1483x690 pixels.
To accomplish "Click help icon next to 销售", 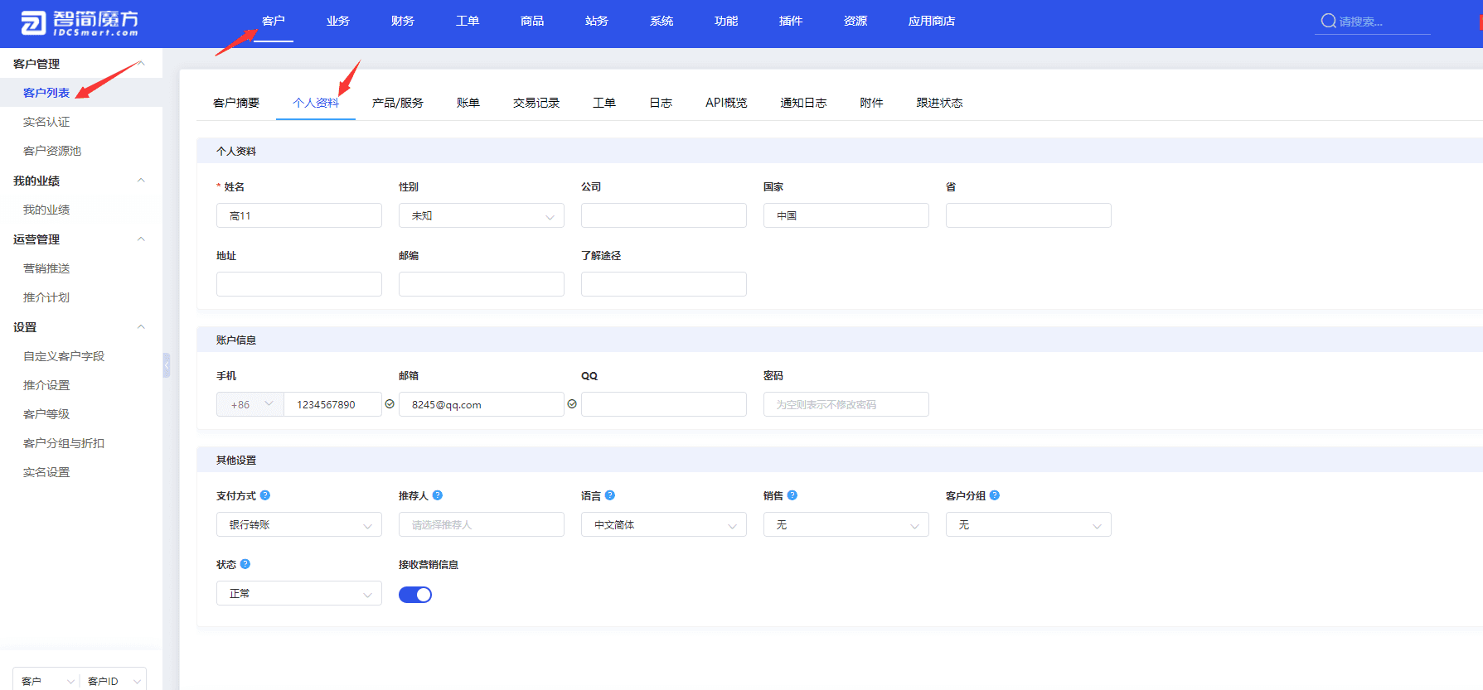I will 792,495.
